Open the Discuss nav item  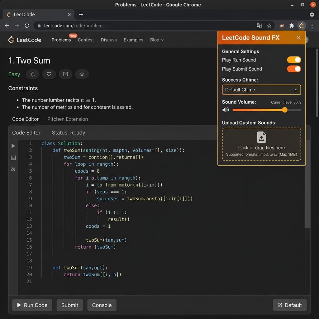[x=109, y=40]
